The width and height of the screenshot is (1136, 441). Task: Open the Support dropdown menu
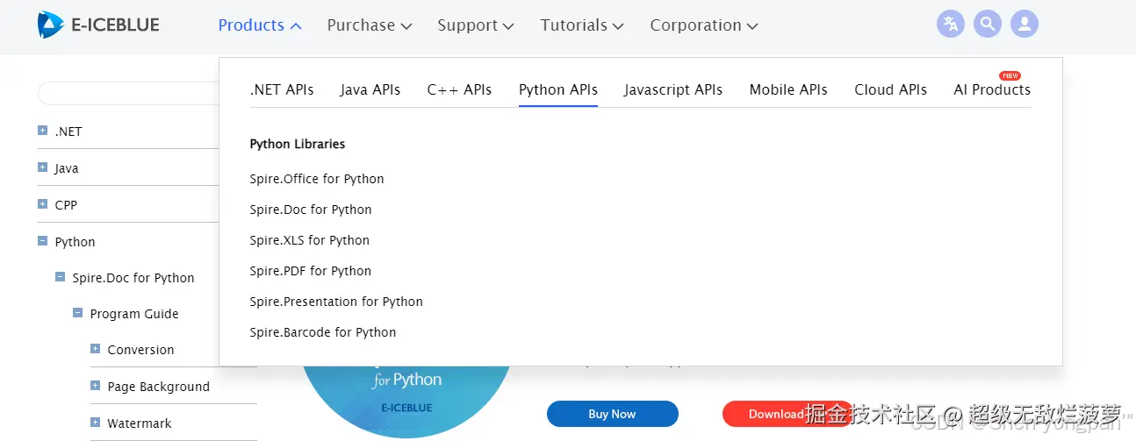click(476, 25)
